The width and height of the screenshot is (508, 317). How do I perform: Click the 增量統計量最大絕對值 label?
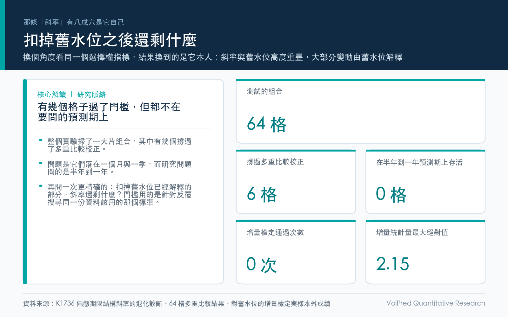412,232
